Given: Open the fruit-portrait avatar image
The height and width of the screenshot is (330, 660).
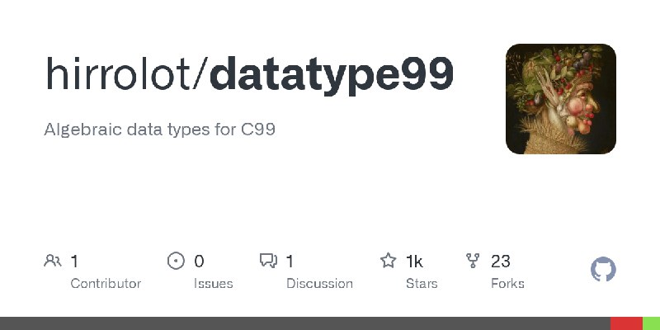Looking at the screenshot, I should pos(561,99).
